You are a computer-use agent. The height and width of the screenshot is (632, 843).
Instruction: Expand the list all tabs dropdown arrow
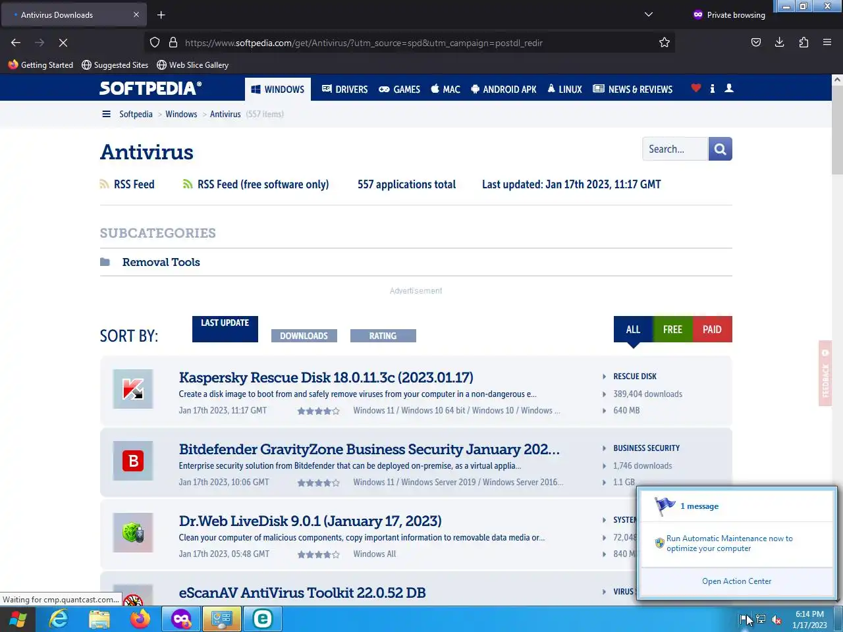pyautogui.click(x=649, y=14)
